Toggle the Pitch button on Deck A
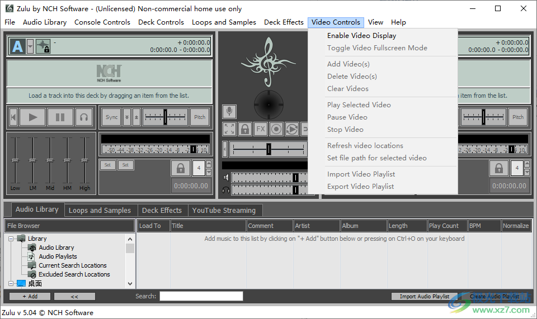This screenshot has width=537, height=319. 200,117
